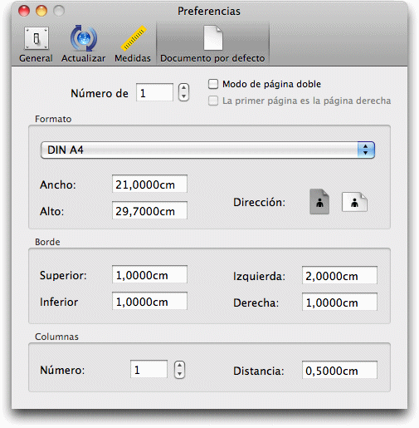Image resolution: width=419 pixels, height=428 pixels.
Task: Increase Número de pages stepper up arrow
Action: point(183,88)
